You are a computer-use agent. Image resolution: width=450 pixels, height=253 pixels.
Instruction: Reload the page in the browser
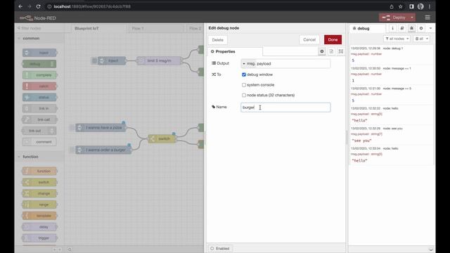click(38, 6)
